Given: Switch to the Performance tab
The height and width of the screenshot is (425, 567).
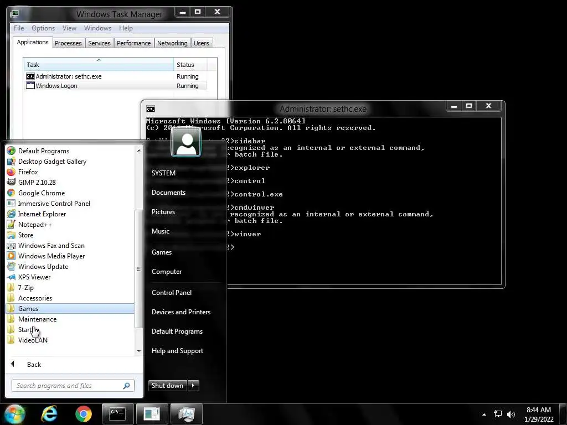Looking at the screenshot, I should [134, 43].
